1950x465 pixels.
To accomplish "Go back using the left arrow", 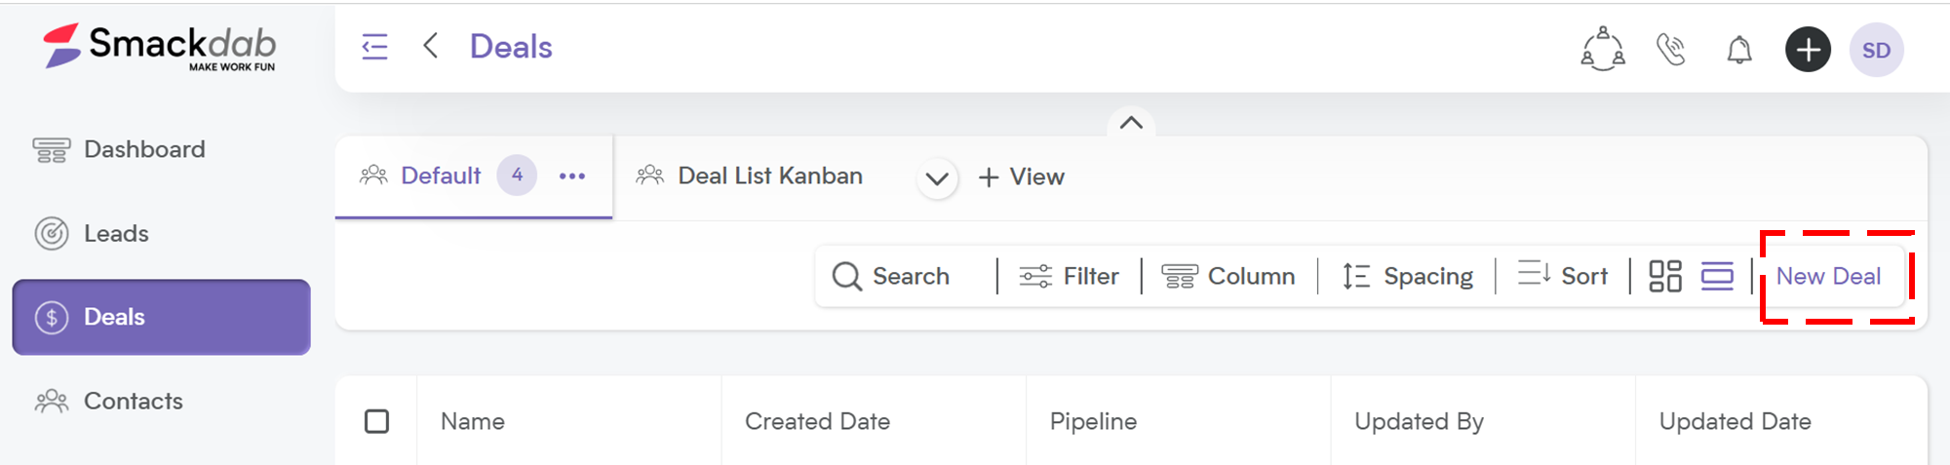I will click(x=430, y=46).
